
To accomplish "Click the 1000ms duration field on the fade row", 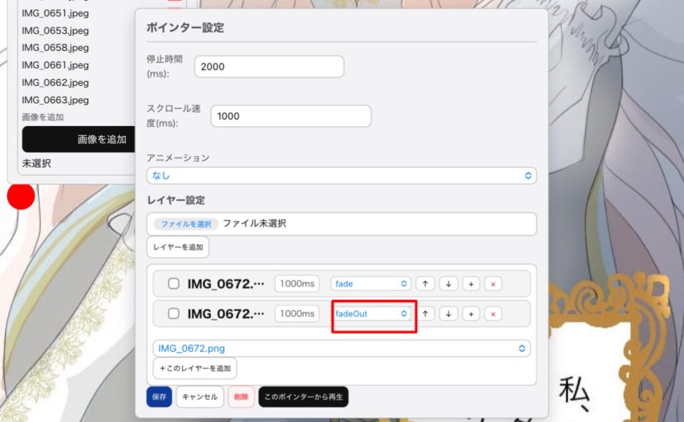I will pyautogui.click(x=297, y=284).
